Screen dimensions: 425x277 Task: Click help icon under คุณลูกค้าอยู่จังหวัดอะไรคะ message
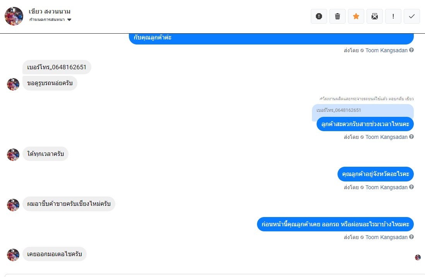pos(411,187)
